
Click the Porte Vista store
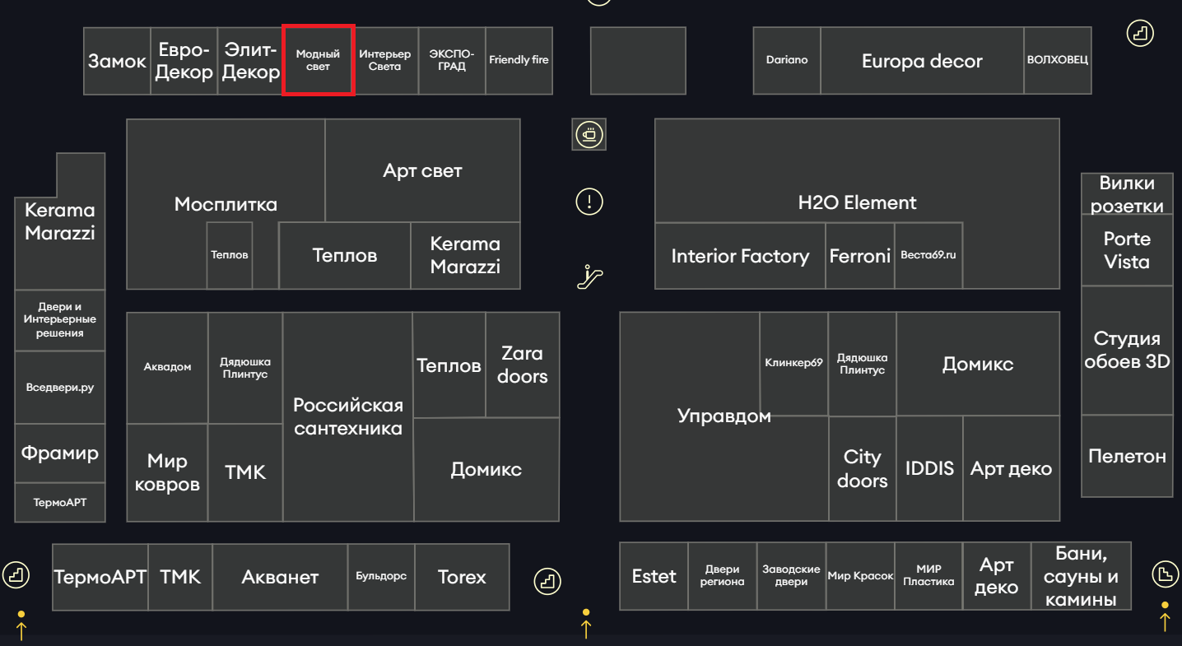click(1127, 250)
